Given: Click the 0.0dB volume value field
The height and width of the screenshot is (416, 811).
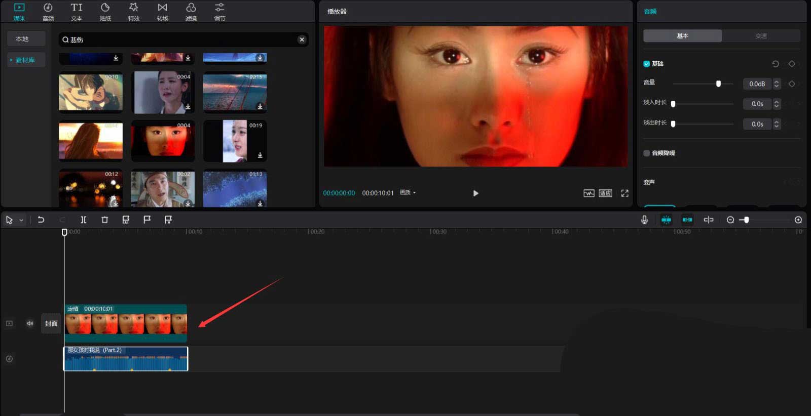Looking at the screenshot, I should coord(757,84).
